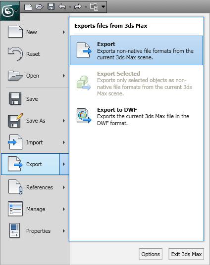Open the Redo history dropdown arrow
The height and width of the screenshot is (265, 210).
[86, 7]
